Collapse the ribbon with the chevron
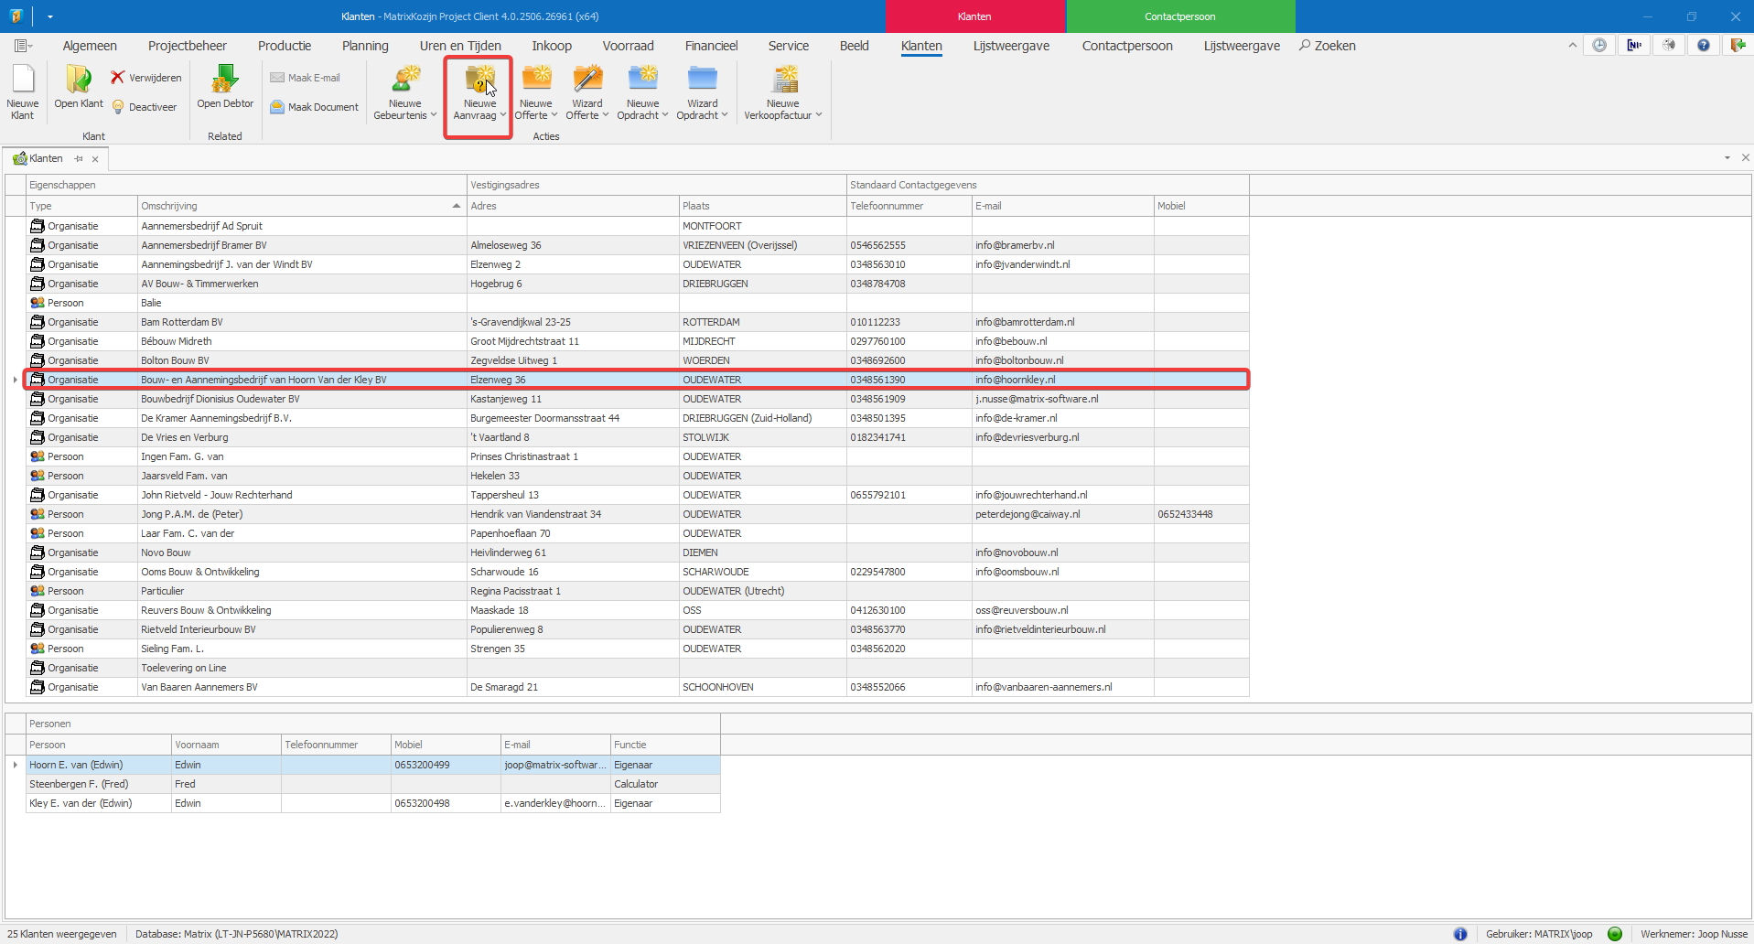The height and width of the screenshot is (944, 1754). (x=1573, y=45)
